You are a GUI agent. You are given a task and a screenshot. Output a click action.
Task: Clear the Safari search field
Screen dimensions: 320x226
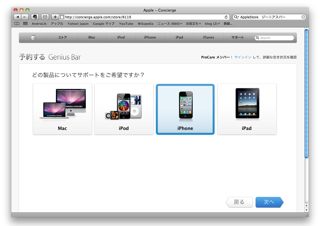click(x=303, y=17)
